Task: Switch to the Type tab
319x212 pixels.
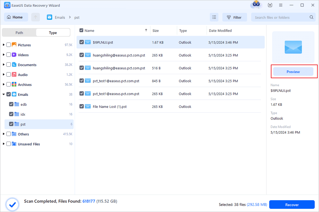Action: (53, 33)
